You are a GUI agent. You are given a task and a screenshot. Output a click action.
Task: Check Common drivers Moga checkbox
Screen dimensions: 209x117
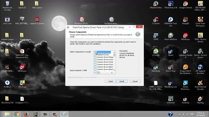(95, 57)
